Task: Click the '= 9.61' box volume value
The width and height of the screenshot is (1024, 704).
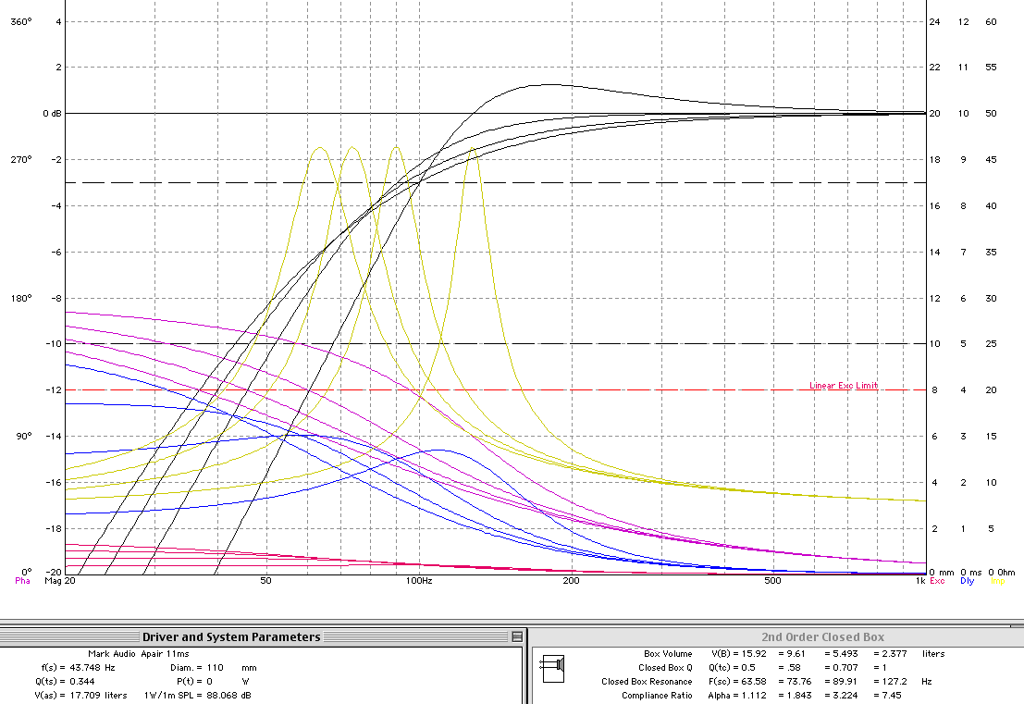Action: [x=792, y=654]
